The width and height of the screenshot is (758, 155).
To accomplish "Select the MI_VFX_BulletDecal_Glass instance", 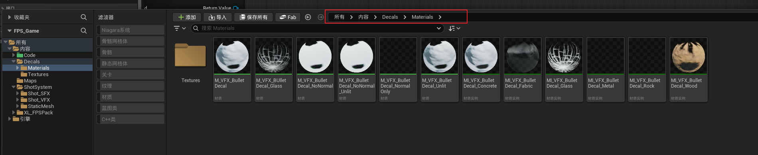I will click(564, 69).
